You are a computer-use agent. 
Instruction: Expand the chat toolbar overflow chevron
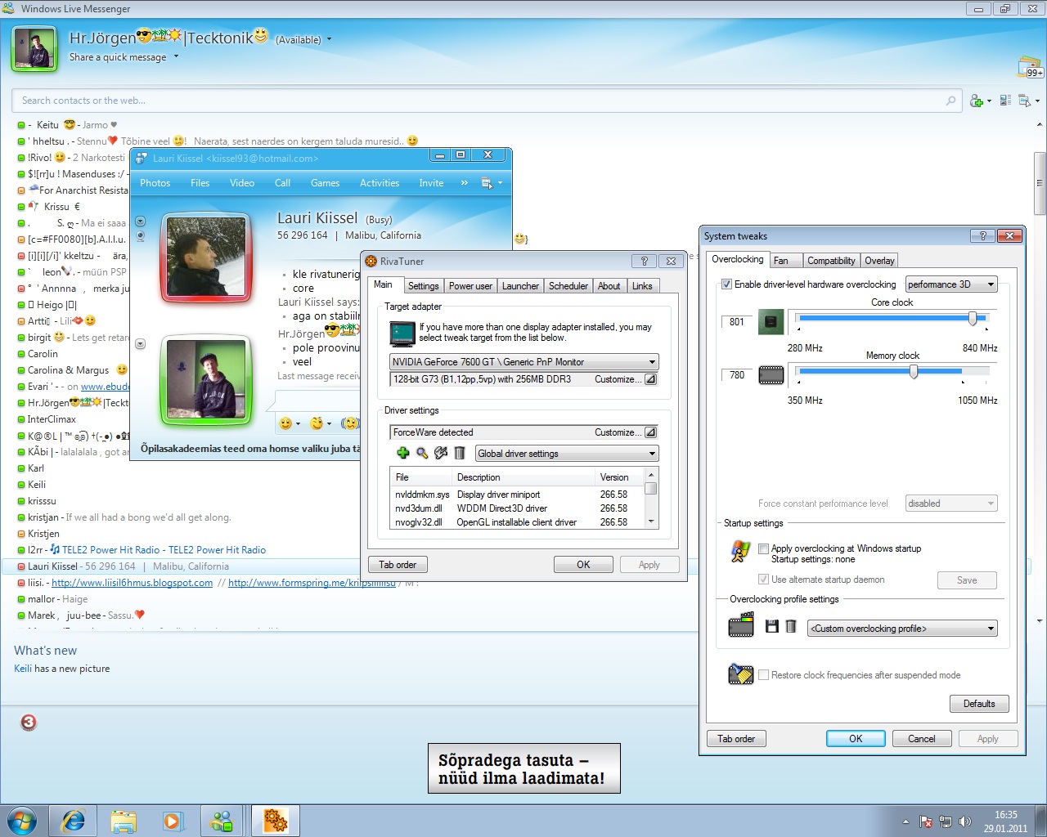(x=464, y=183)
